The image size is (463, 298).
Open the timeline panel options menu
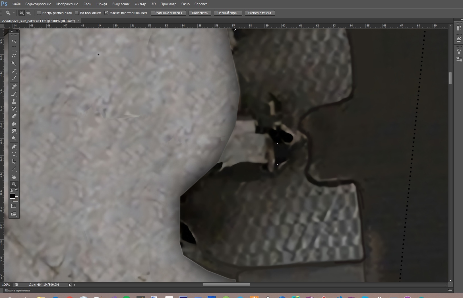click(x=449, y=290)
